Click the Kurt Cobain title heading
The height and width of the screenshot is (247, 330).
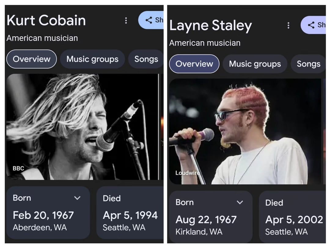click(46, 20)
